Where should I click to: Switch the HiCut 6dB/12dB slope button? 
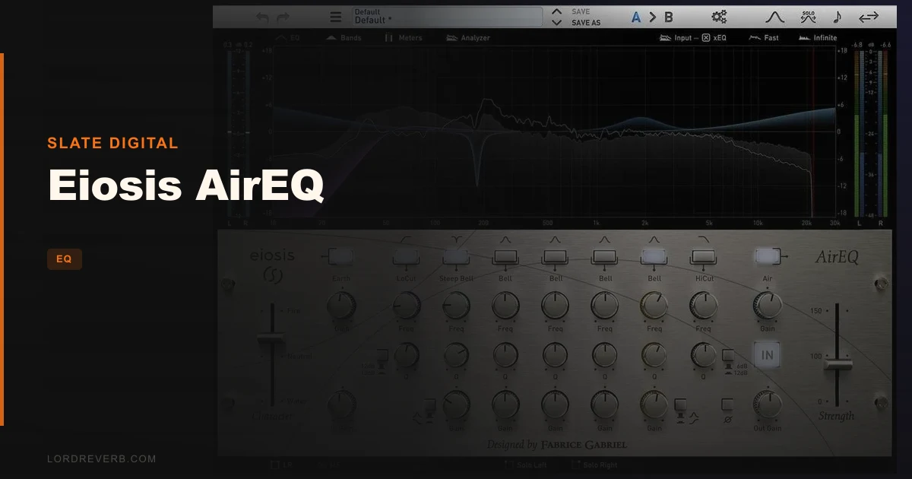click(727, 356)
